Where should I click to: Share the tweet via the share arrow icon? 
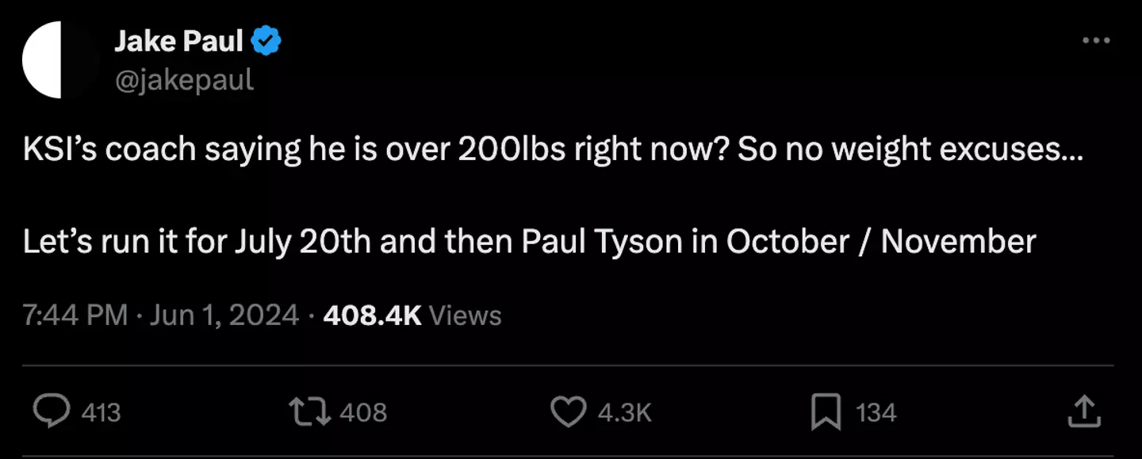click(x=1085, y=411)
